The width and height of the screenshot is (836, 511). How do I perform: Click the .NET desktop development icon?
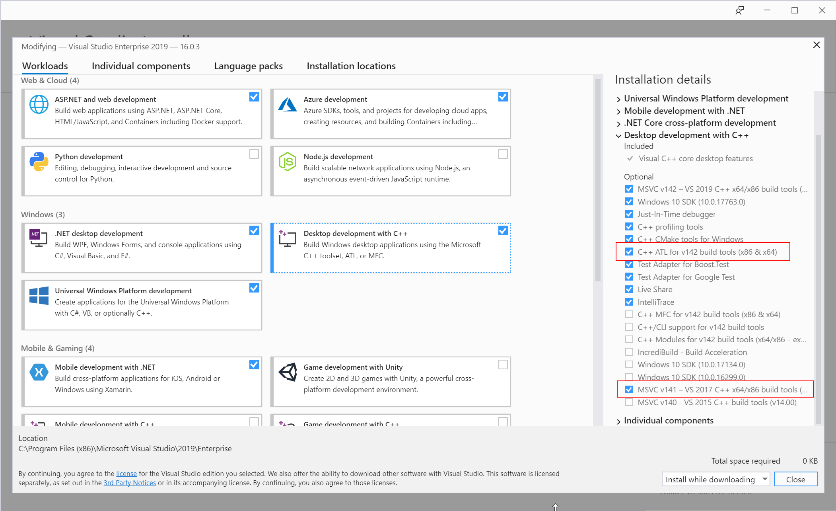[x=39, y=238]
